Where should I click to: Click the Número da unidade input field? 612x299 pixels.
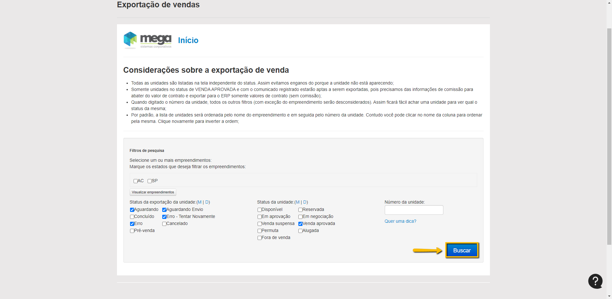(413, 210)
